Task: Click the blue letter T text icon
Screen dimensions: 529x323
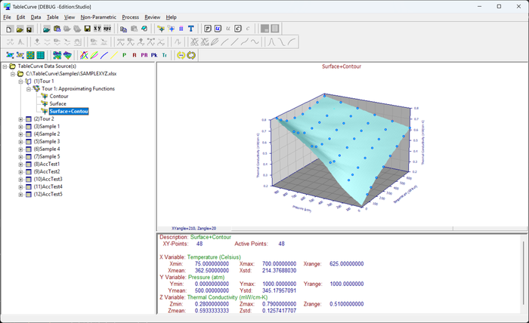Action: click(191, 29)
